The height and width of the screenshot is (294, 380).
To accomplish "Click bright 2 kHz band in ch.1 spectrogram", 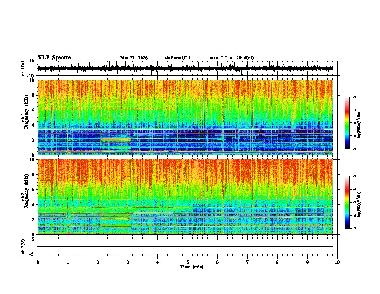I will 116,140.
